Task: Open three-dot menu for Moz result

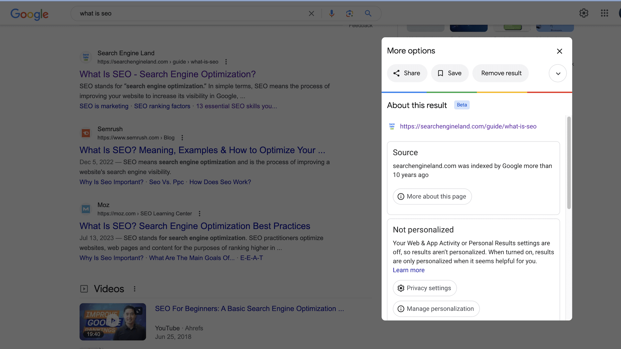Action: pyautogui.click(x=200, y=214)
